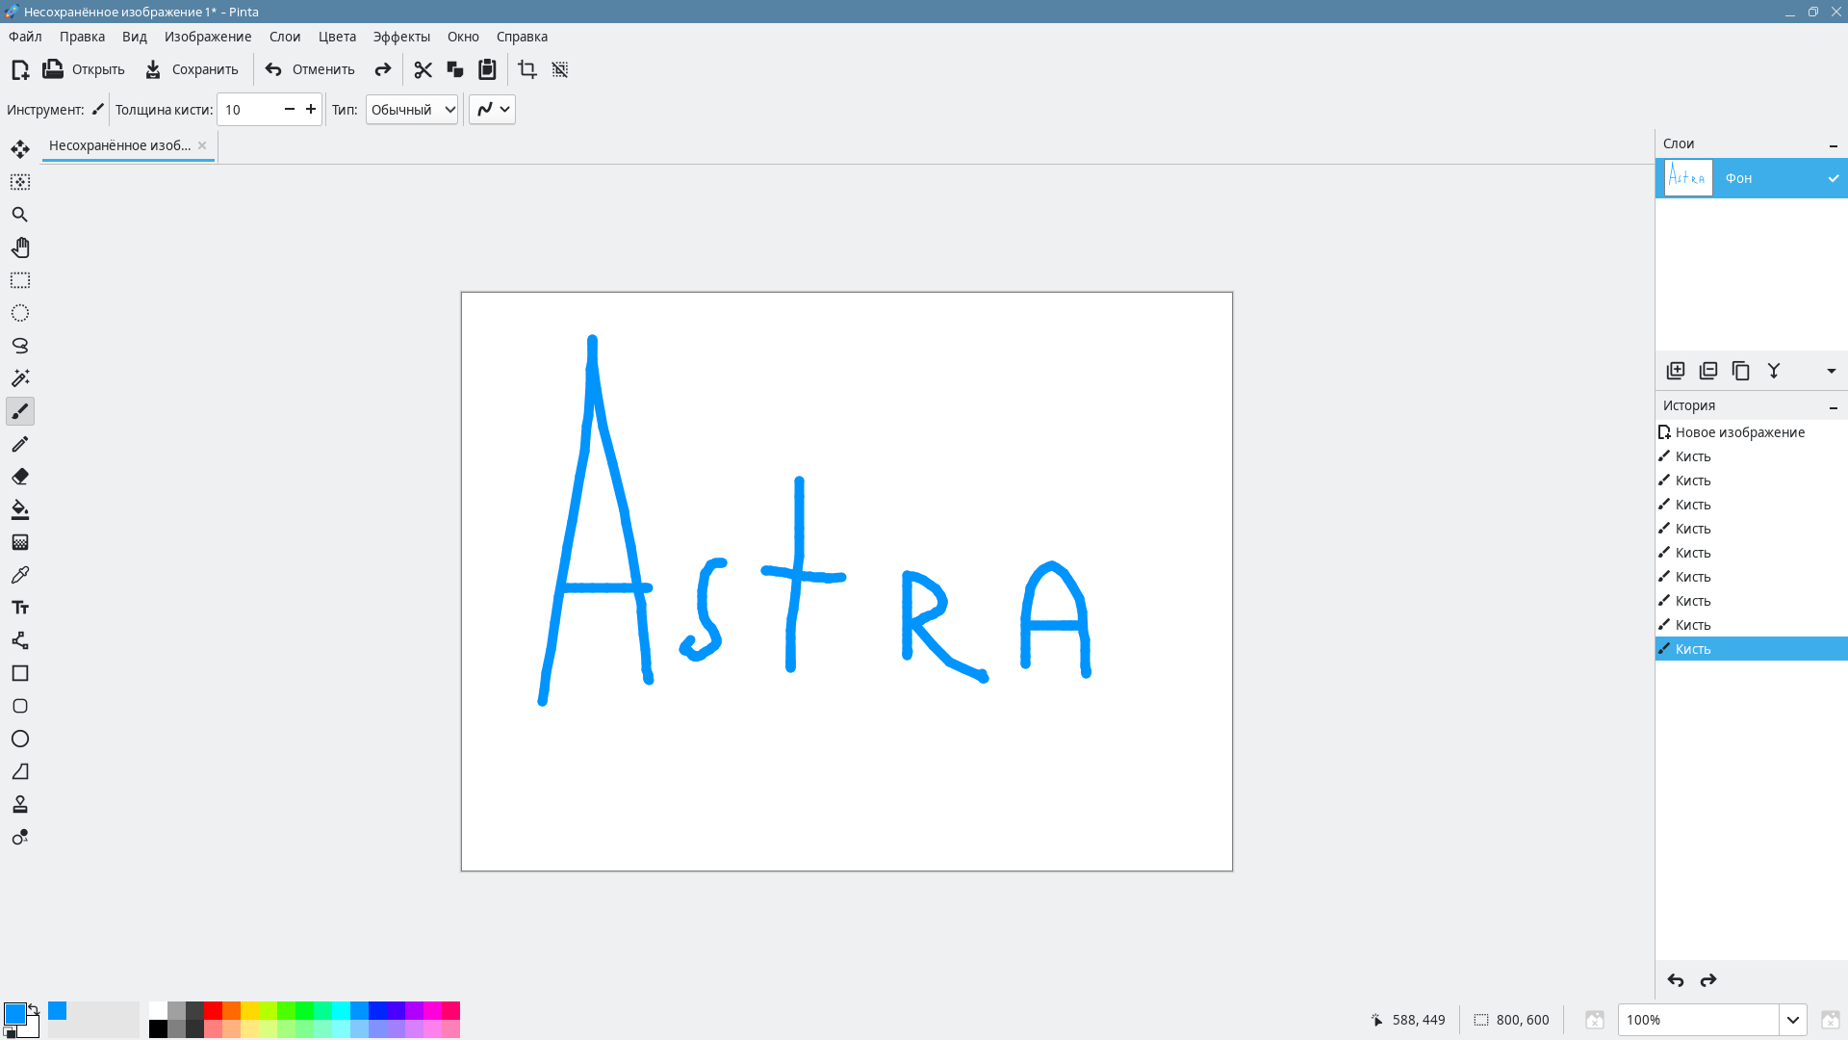Select the Pan hand tool
The width and height of the screenshot is (1848, 1040).
20,247
